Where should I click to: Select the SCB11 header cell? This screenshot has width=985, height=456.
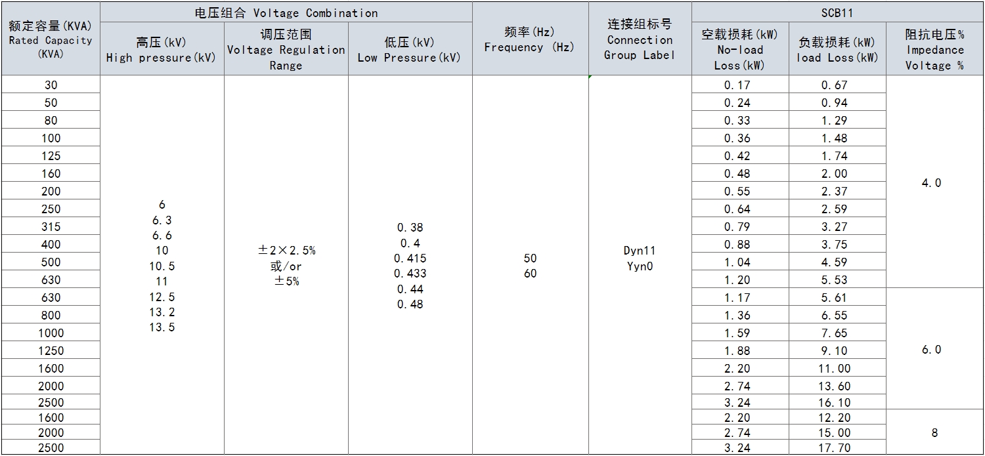point(837,12)
